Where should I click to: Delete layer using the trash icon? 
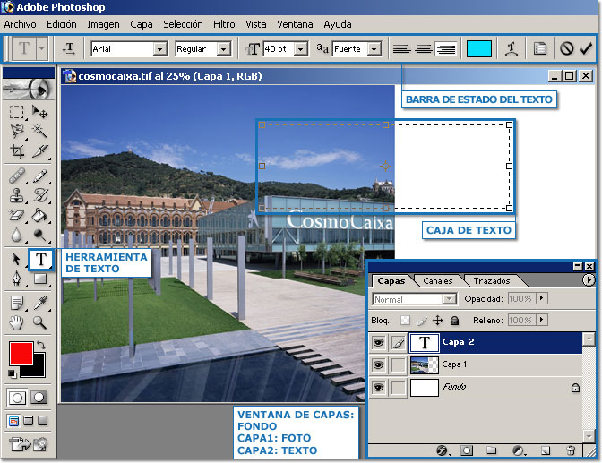[x=571, y=450]
